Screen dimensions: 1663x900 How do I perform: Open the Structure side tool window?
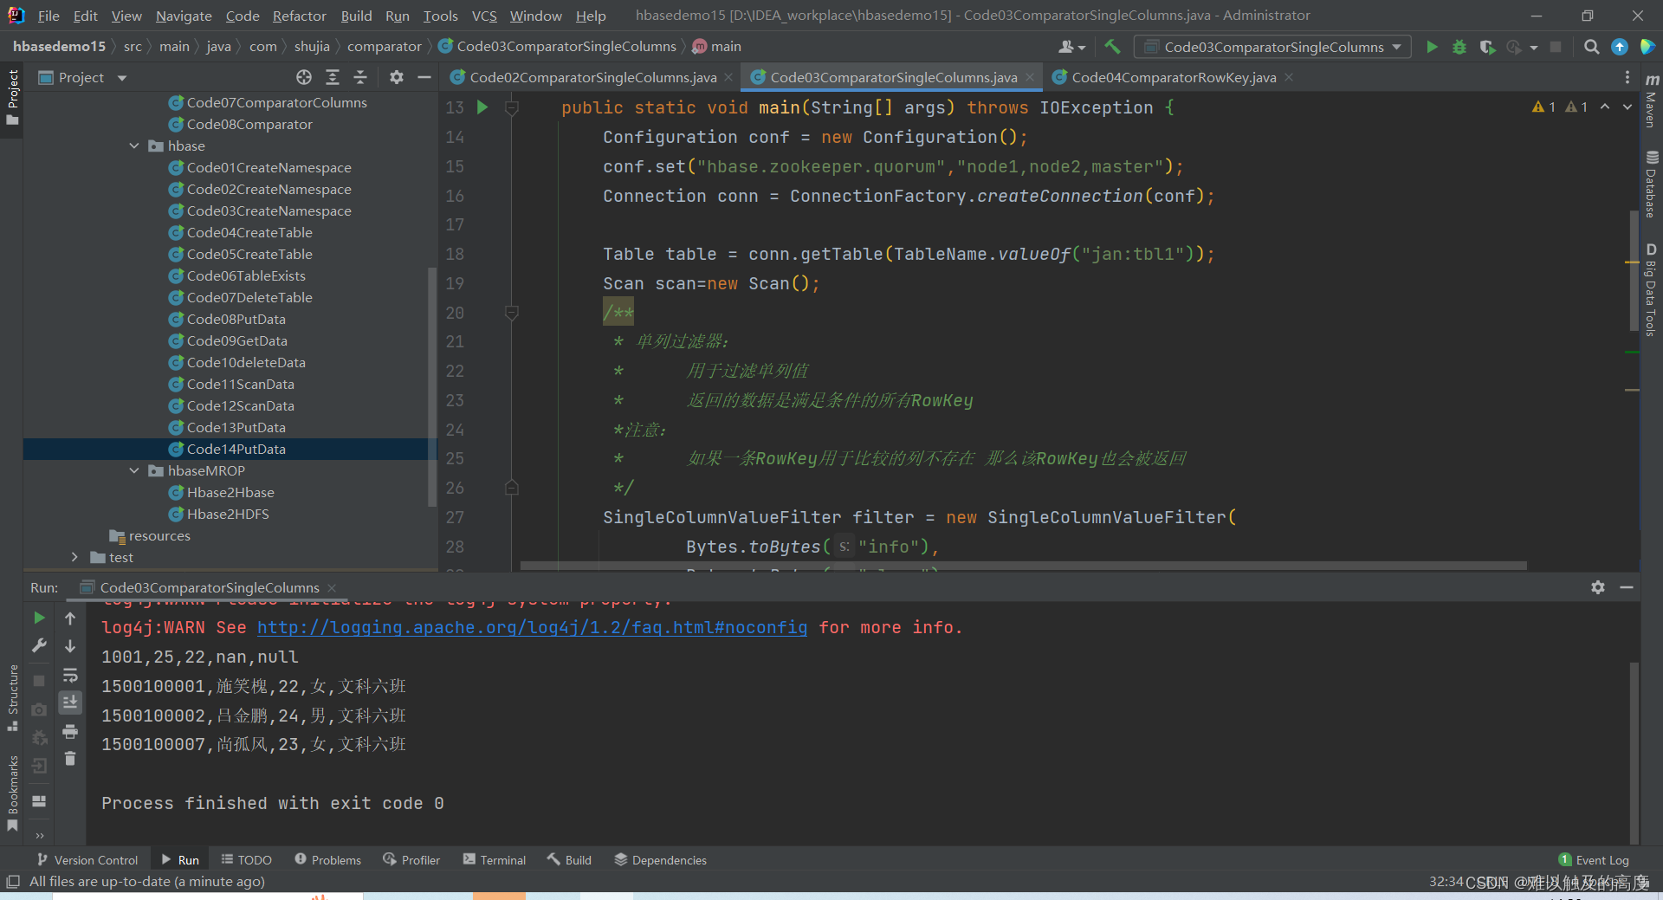(12, 697)
